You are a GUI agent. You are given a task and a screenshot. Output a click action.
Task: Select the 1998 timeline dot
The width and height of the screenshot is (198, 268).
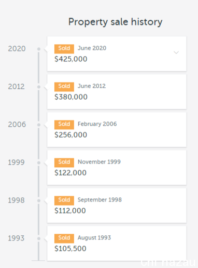tap(39, 200)
